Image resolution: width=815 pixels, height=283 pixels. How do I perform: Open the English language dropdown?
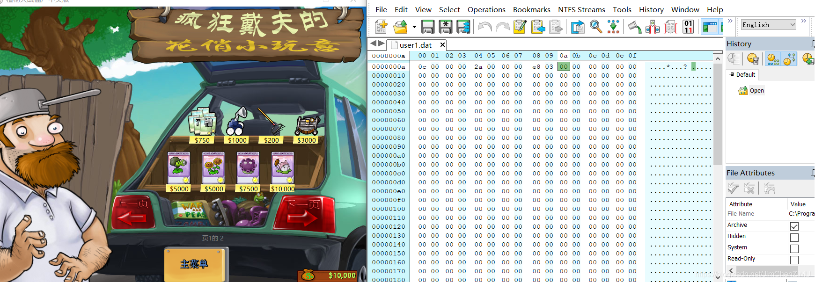(768, 25)
